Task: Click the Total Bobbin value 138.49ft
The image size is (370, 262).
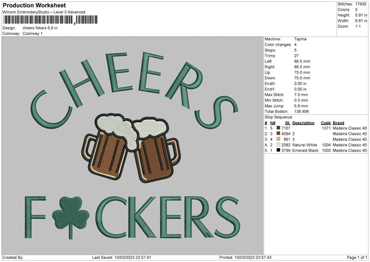Action: coord(302,111)
